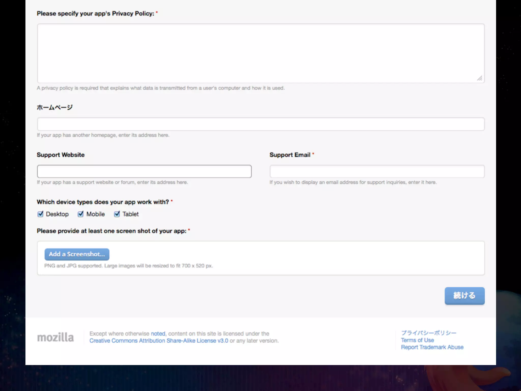Toggle the Tablet device checkbox
The width and height of the screenshot is (521, 391).
[117, 214]
